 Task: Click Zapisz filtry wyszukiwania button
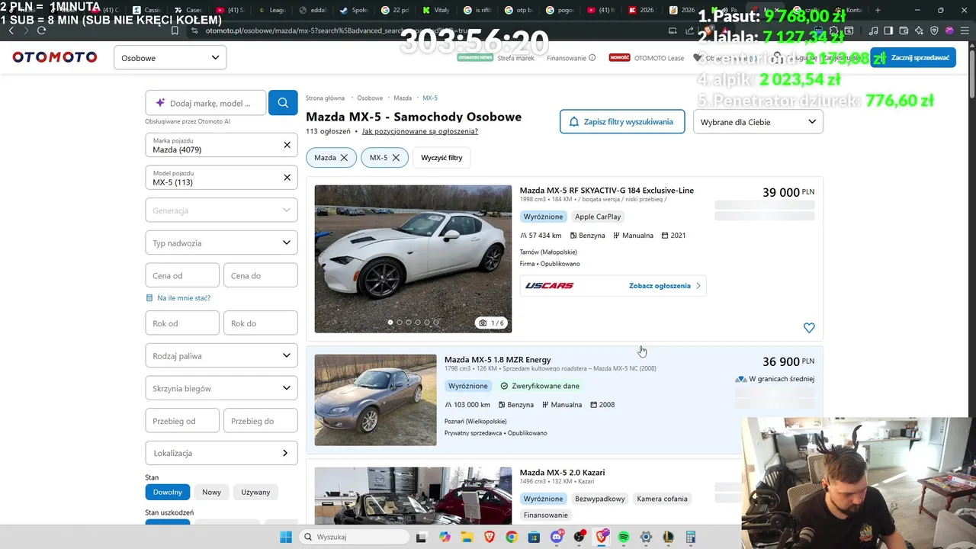622,122
